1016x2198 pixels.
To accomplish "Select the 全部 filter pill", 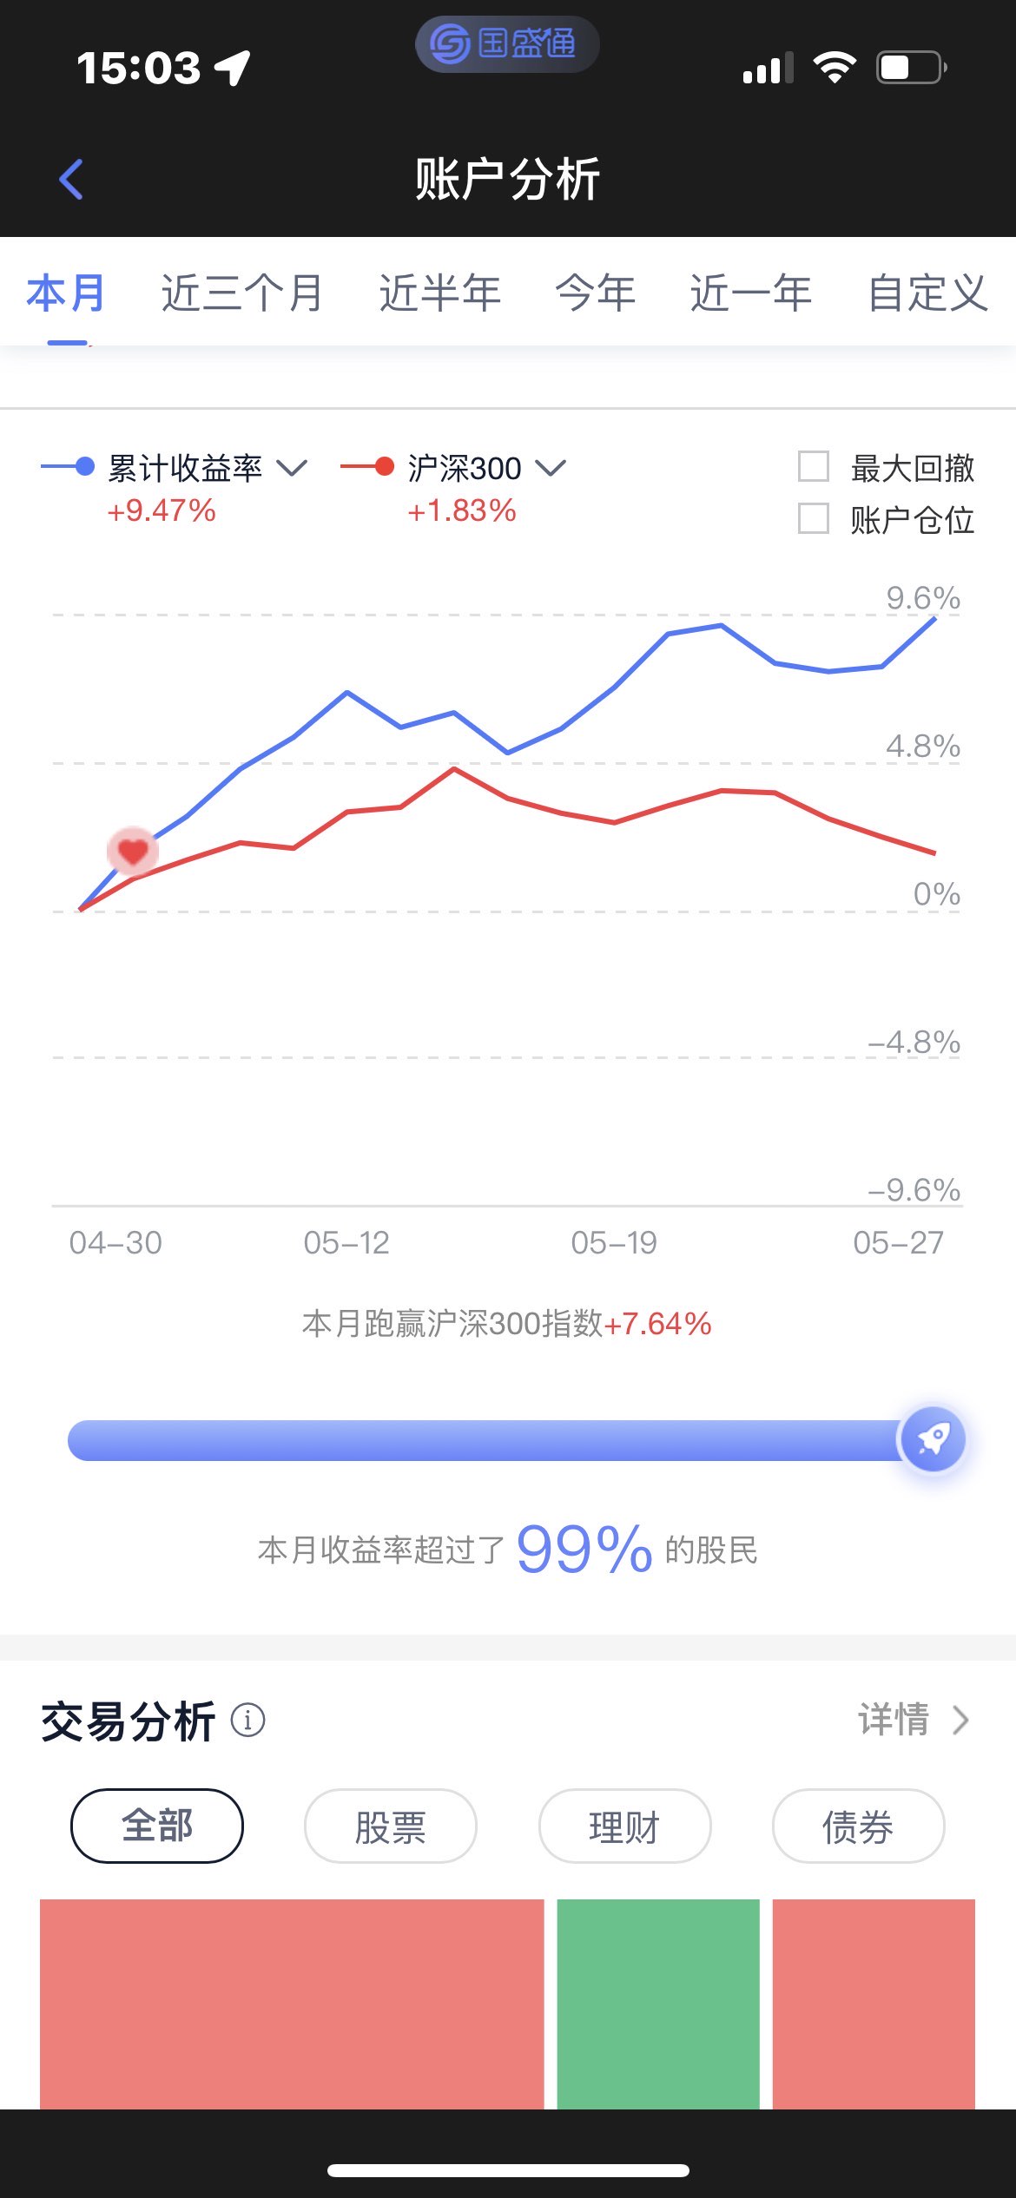I will pyautogui.click(x=157, y=1826).
